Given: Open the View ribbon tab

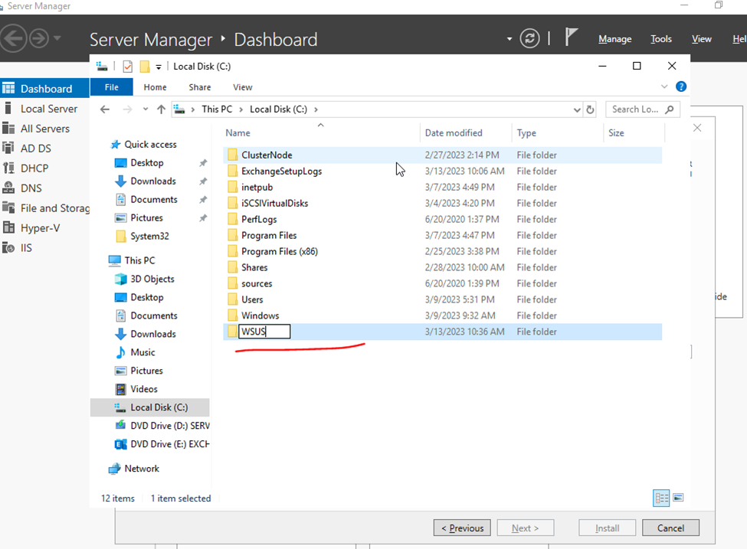Looking at the screenshot, I should tap(242, 87).
